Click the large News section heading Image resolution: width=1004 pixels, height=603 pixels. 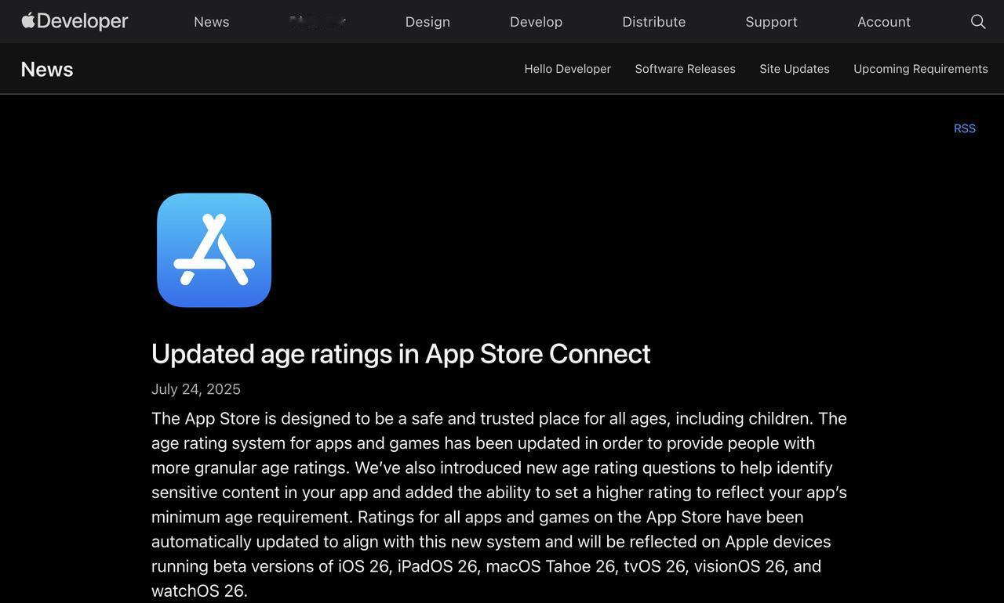point(47,69)
